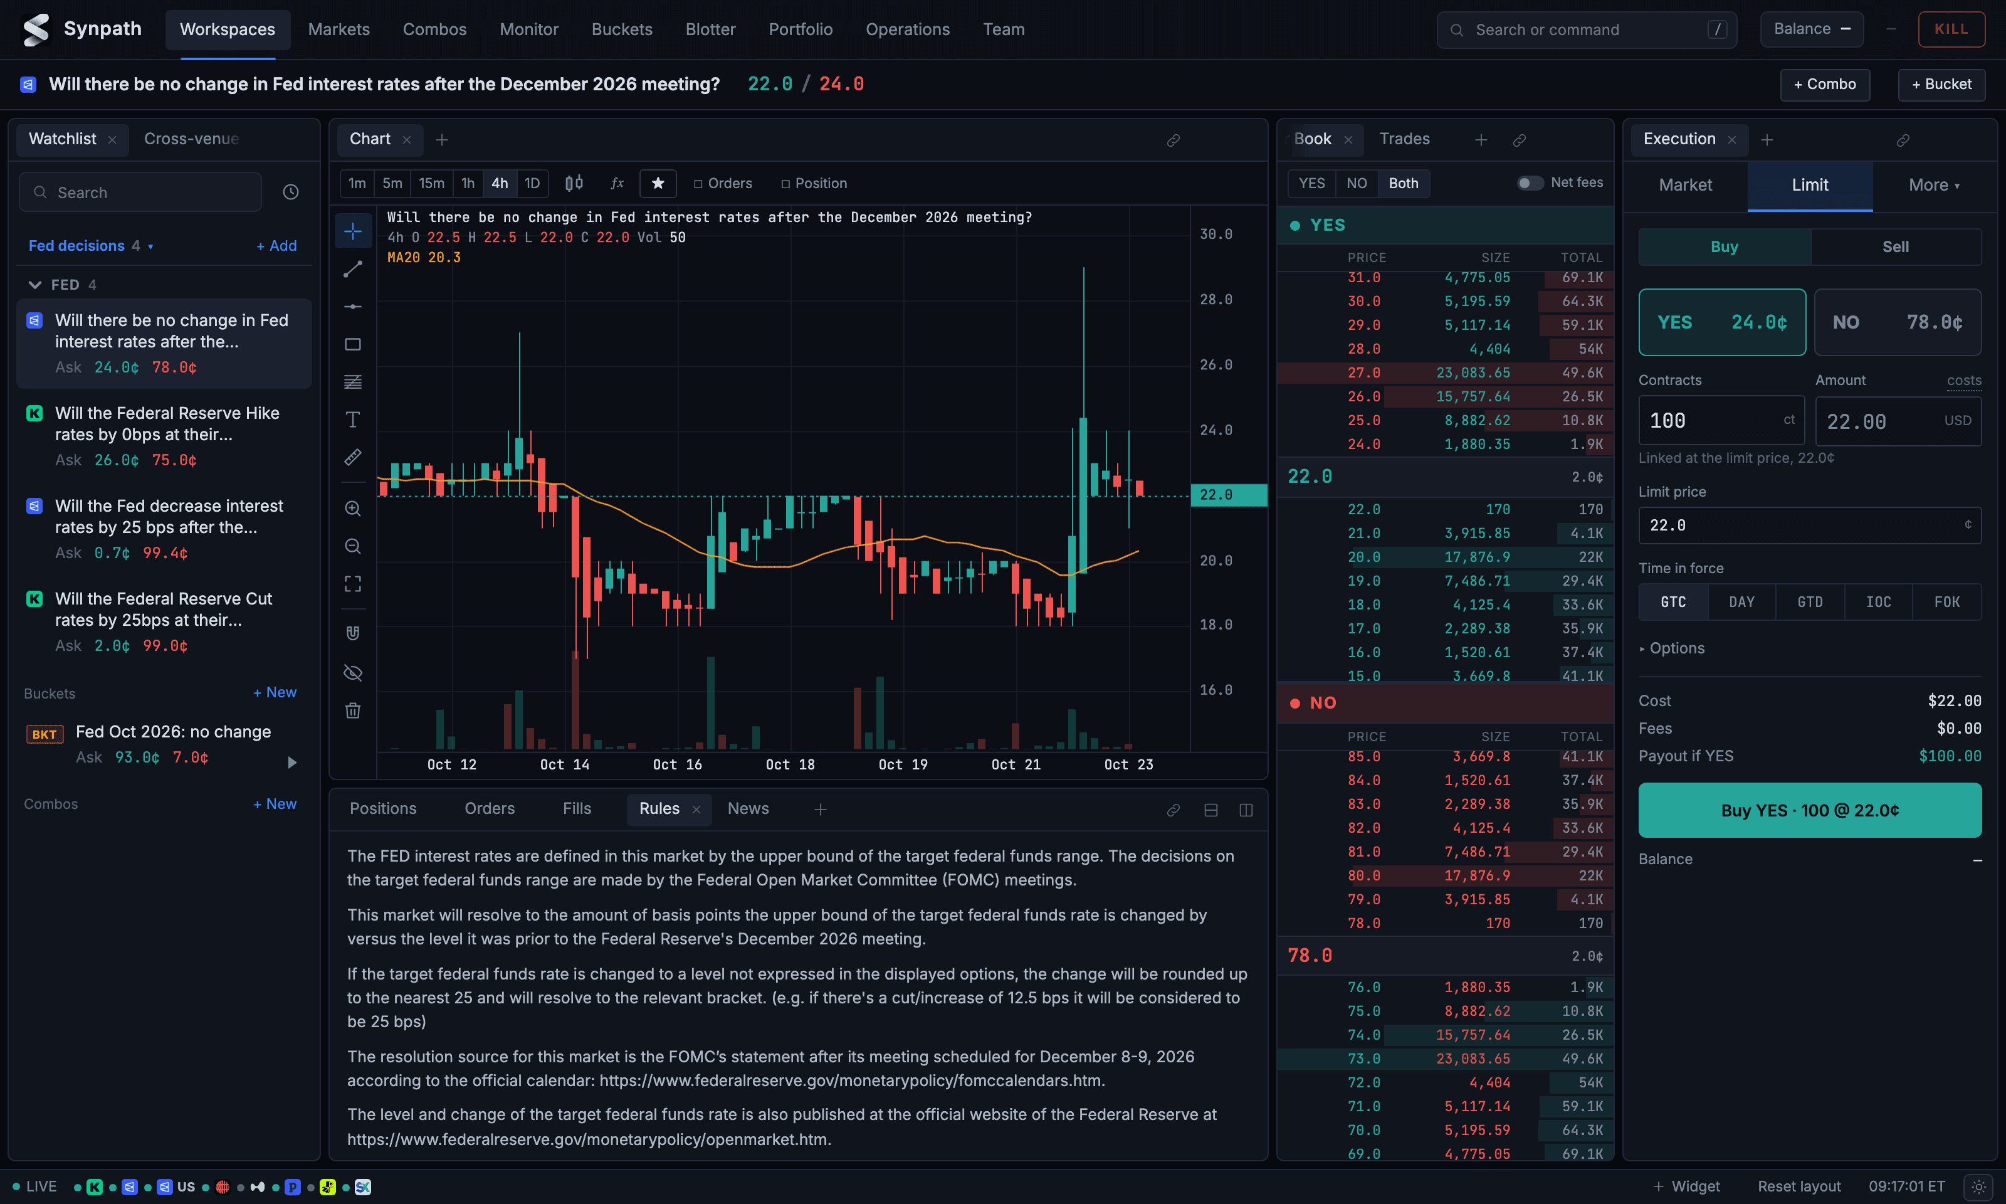Open the fx indicators menu
This screenshot has height=1204, width=2006.
617,183
